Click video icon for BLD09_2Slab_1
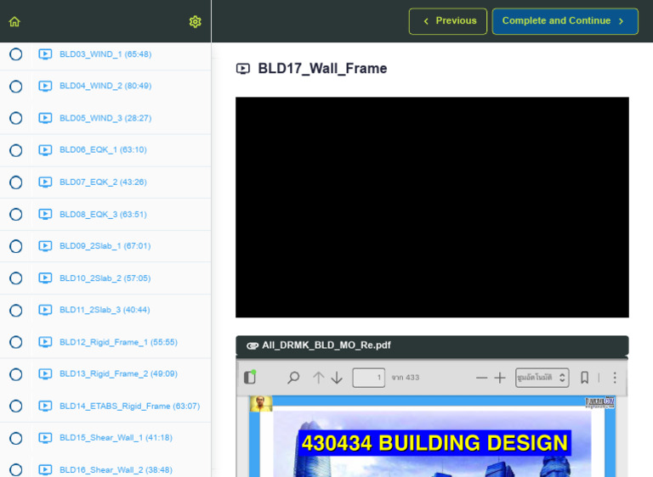 45,246
